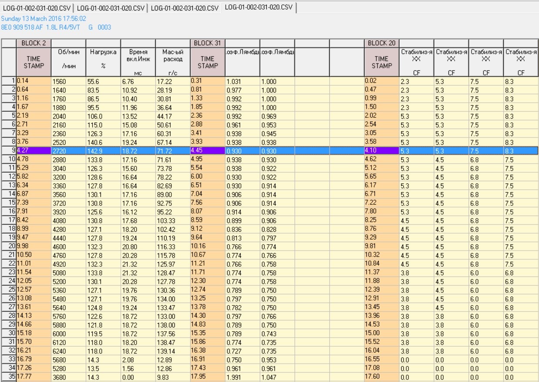
Task: Select the BLOCK 31 time stamp 17.95
Action: 208,377
